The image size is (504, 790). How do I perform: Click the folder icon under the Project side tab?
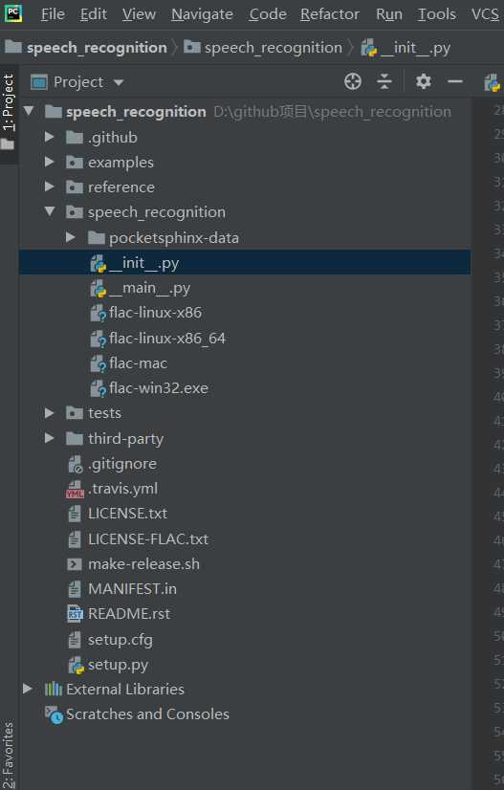click(x=8, y=144)
